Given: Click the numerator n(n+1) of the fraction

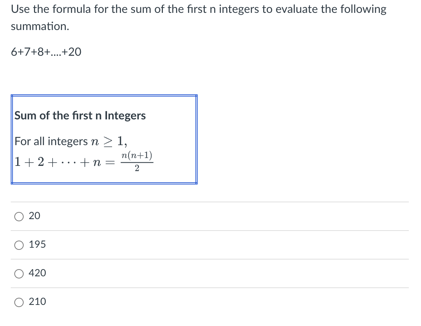Looking at the screenshot, I should click(137, 155).
